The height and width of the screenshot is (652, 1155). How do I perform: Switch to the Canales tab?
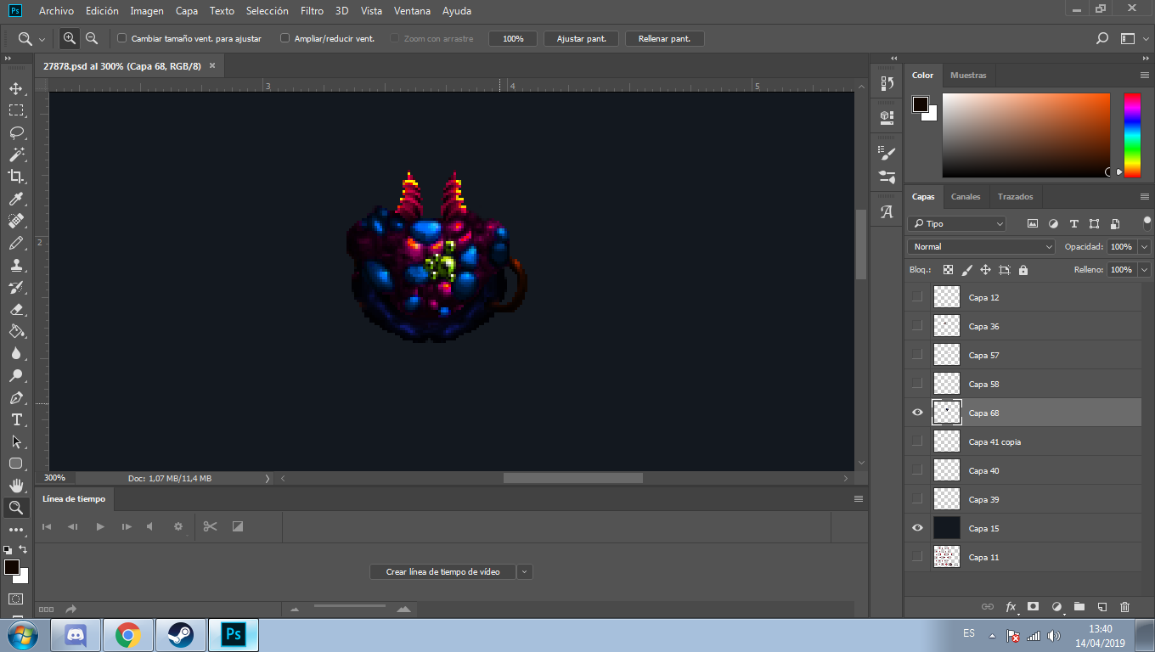coord(966,197)
